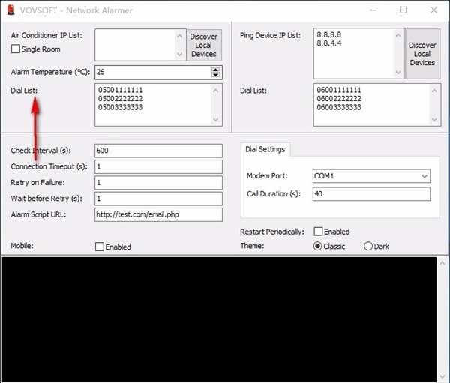This screenshot has height=383, width=450.
Task: Select the Dark theme radio button
Action: tap(368, 246)
